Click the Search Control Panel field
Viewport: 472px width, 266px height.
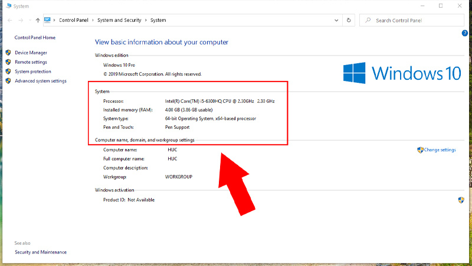click(416, 20)
